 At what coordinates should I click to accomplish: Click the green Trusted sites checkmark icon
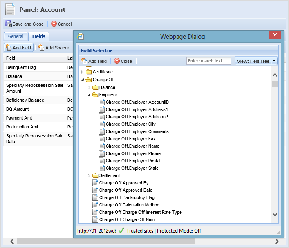[121, 230]
